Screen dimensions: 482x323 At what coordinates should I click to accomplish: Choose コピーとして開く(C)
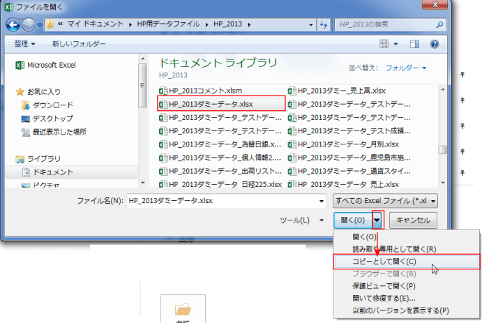pyautogui.click(x=406, y=262)
